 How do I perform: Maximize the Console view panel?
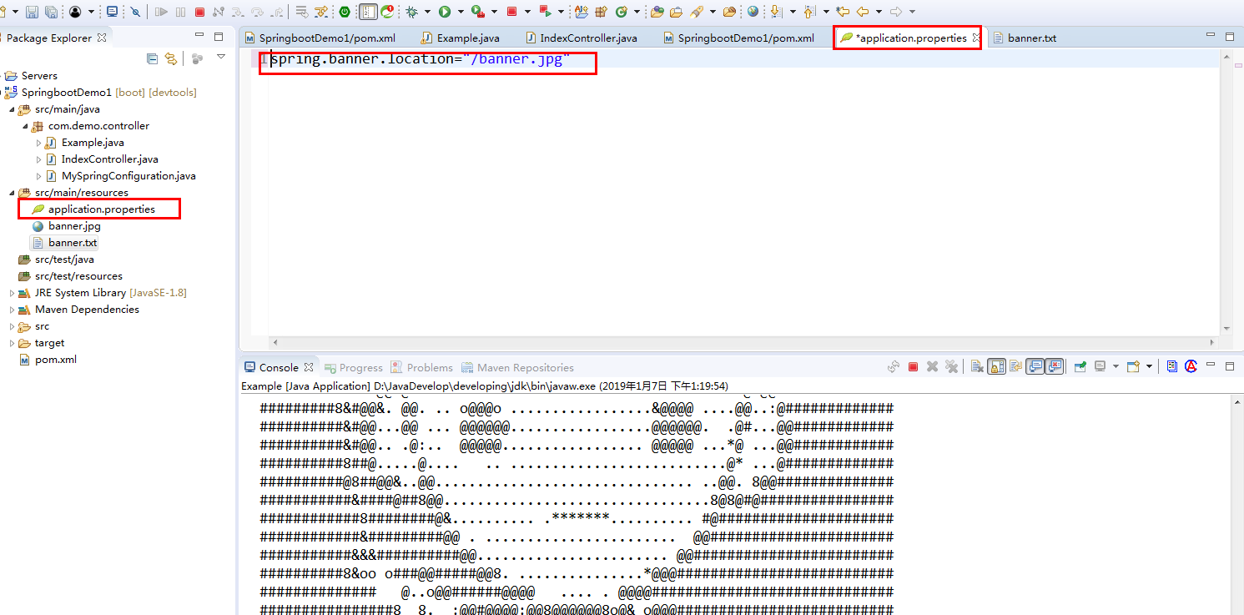pos(1230,366)
